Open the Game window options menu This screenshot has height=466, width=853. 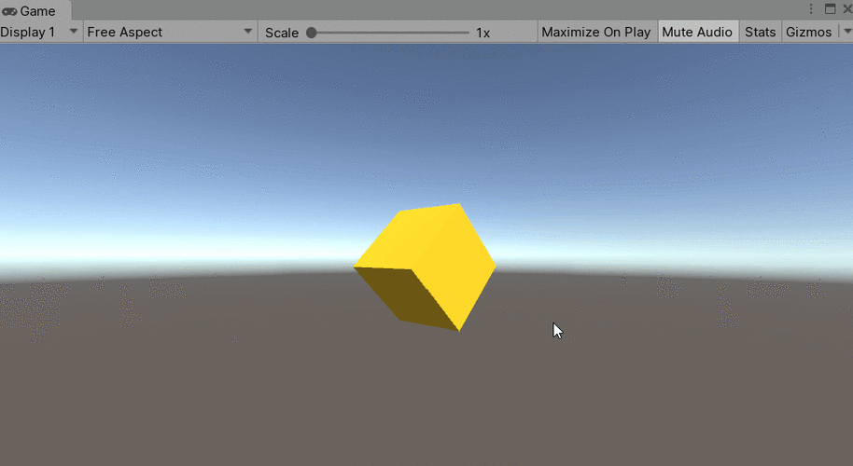click(811, 8)
